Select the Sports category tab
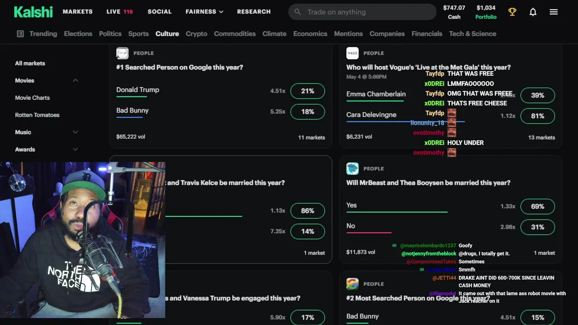 [x=138, y=34]
